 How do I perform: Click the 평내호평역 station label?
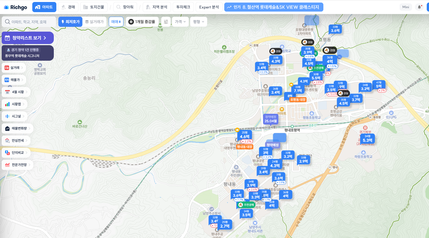292,130
